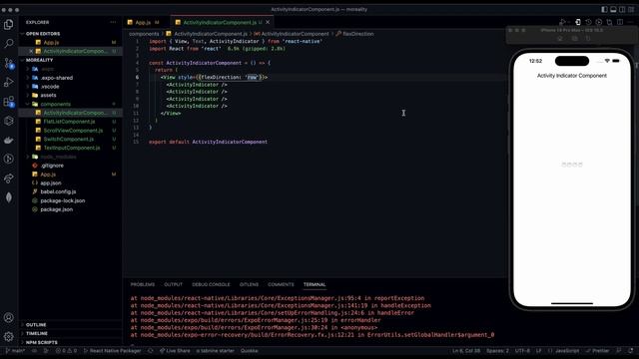The height and width of the screenshot is (359, 639).
Task: Open the Search view in activity bar
Action: click(x=9, y=43)
